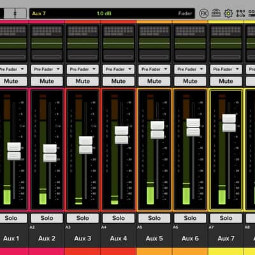Solo the Aux 7 channel
Screen dimensions: 255x255
(226, 218)
